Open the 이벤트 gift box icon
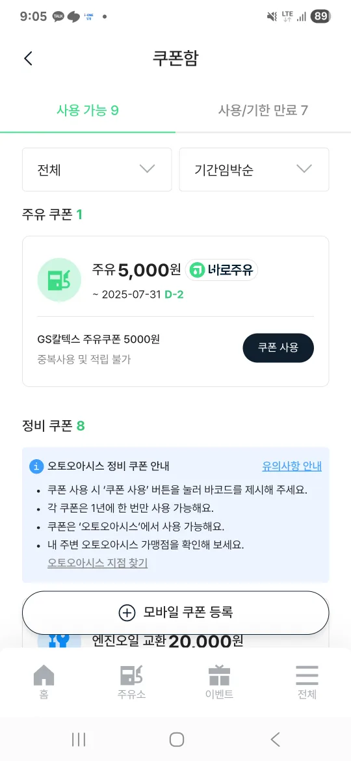This screenshot has width=351, height=761. [219, 675]
